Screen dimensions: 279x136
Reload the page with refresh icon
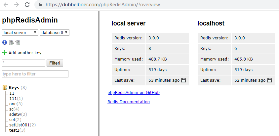[x=27, y=5]
